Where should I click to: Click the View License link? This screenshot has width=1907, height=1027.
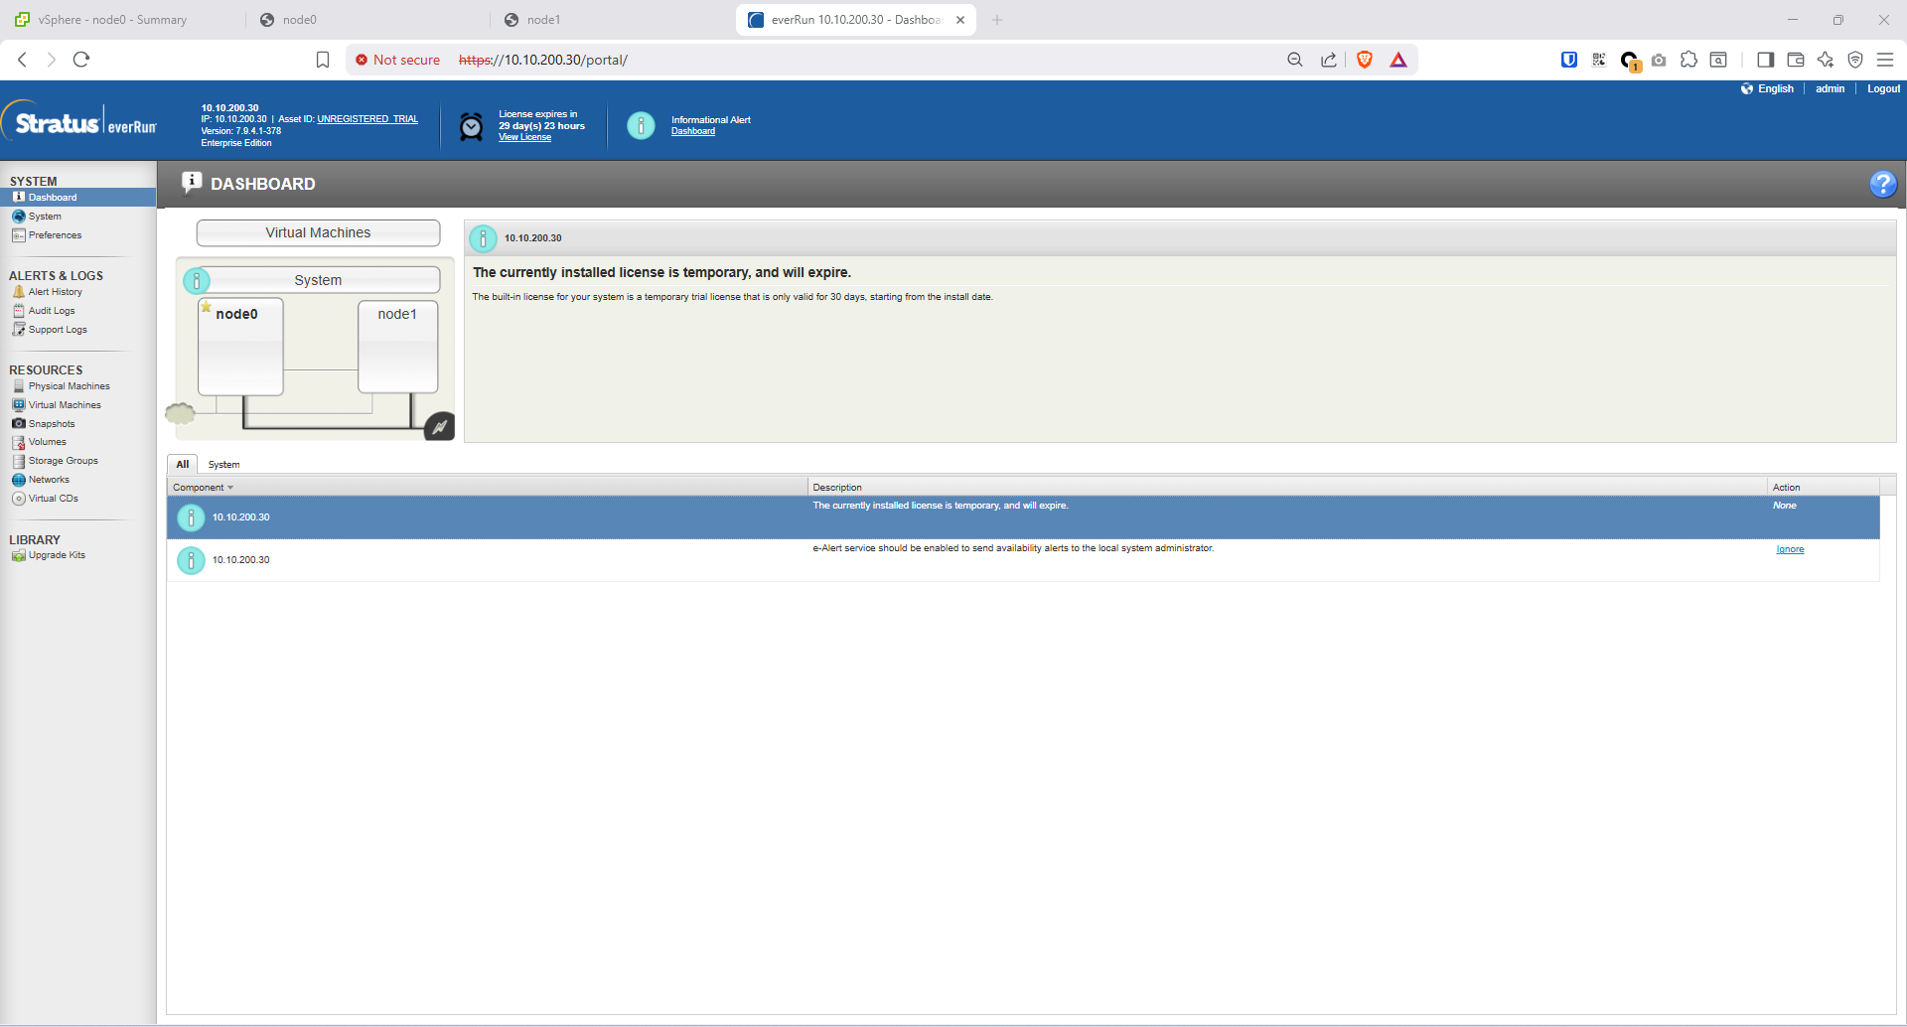coord(524,138)
